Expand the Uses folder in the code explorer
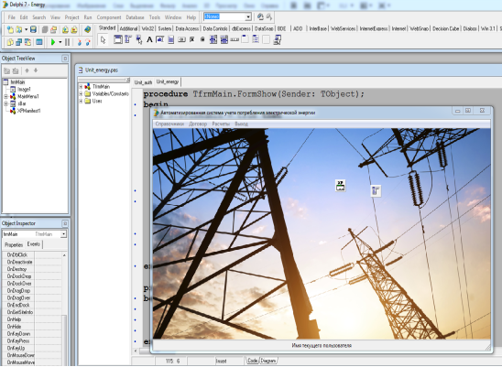The height and width of the screenshot is (367, 502). tap(81, 101)
